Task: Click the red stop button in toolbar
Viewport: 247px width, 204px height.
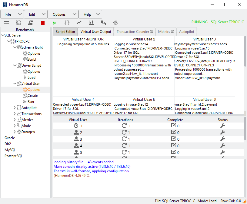Action: coord(43,23)
